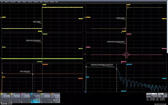
Task: Open the orange F5 FFT descriptor
Action: point(55,98)
